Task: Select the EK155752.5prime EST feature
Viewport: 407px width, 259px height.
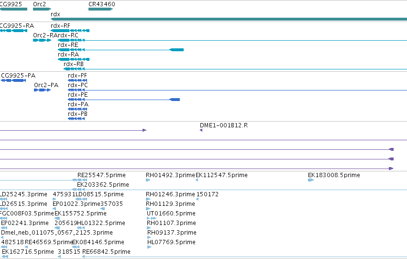Action: (x=57, y=218)
